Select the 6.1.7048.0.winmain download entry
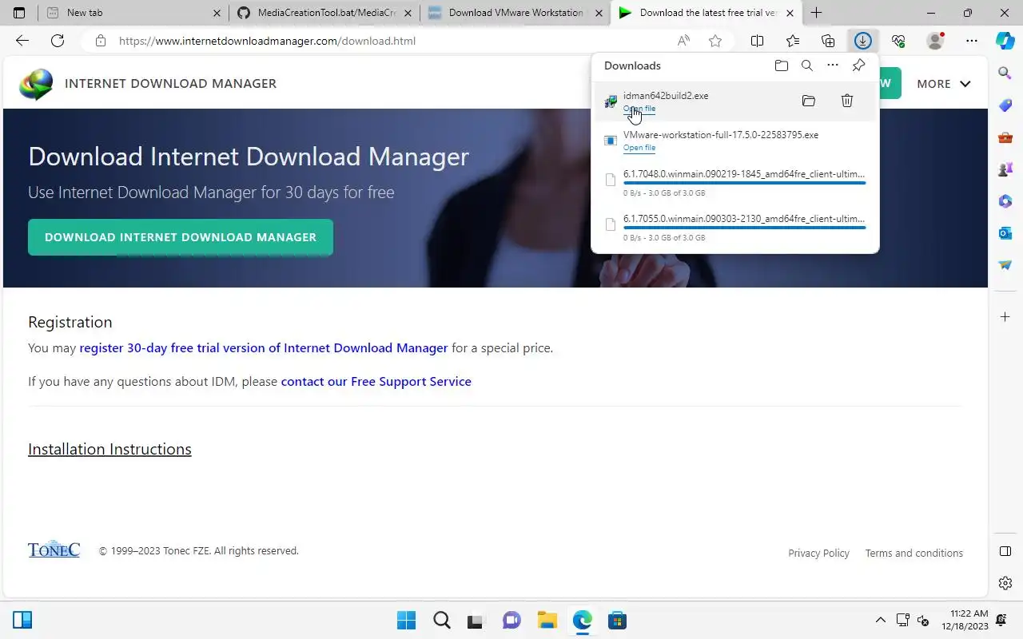Screen dimensions: 1023x639 point(735,183)
